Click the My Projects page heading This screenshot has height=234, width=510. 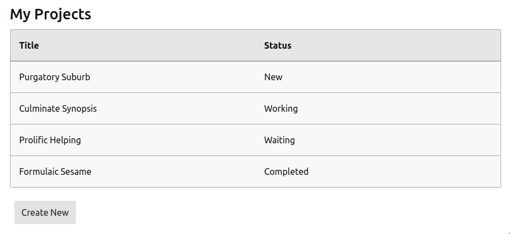click(x=51, y=14)
